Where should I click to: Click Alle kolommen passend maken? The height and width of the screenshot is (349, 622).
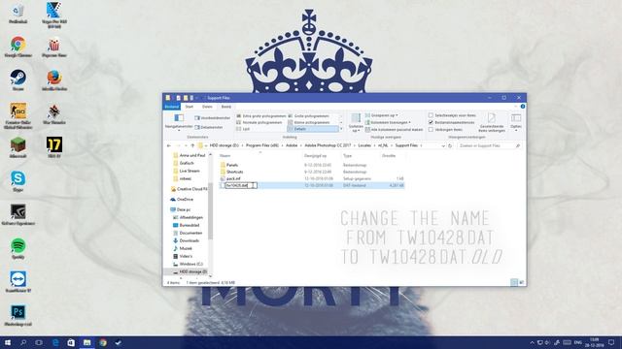[x=395, y=129]
